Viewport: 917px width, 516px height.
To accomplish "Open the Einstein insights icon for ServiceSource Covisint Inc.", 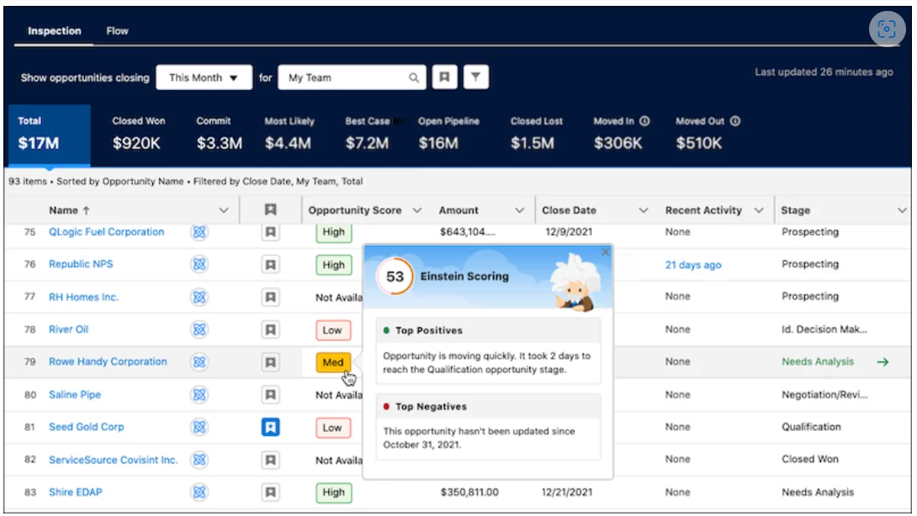I will pyautogui.click(x=199, y=460).
